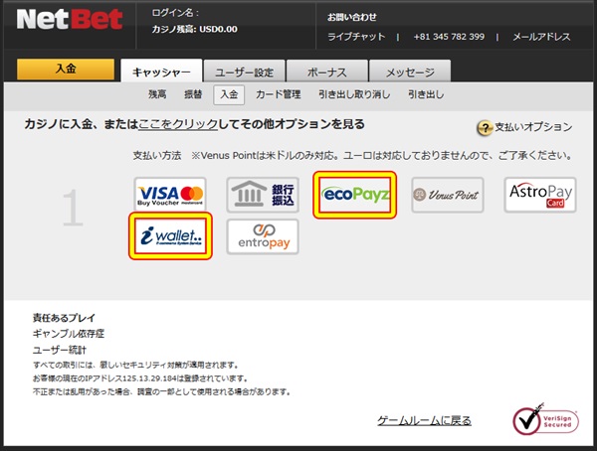The height and width of the screenshot is (451, 597).
Task: Pick the Venus Point payment option
Action: pyautogui.click(x=448, y=195)
